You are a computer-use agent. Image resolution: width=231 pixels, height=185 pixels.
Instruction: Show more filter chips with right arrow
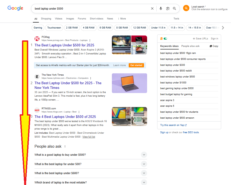coord(223,28)
